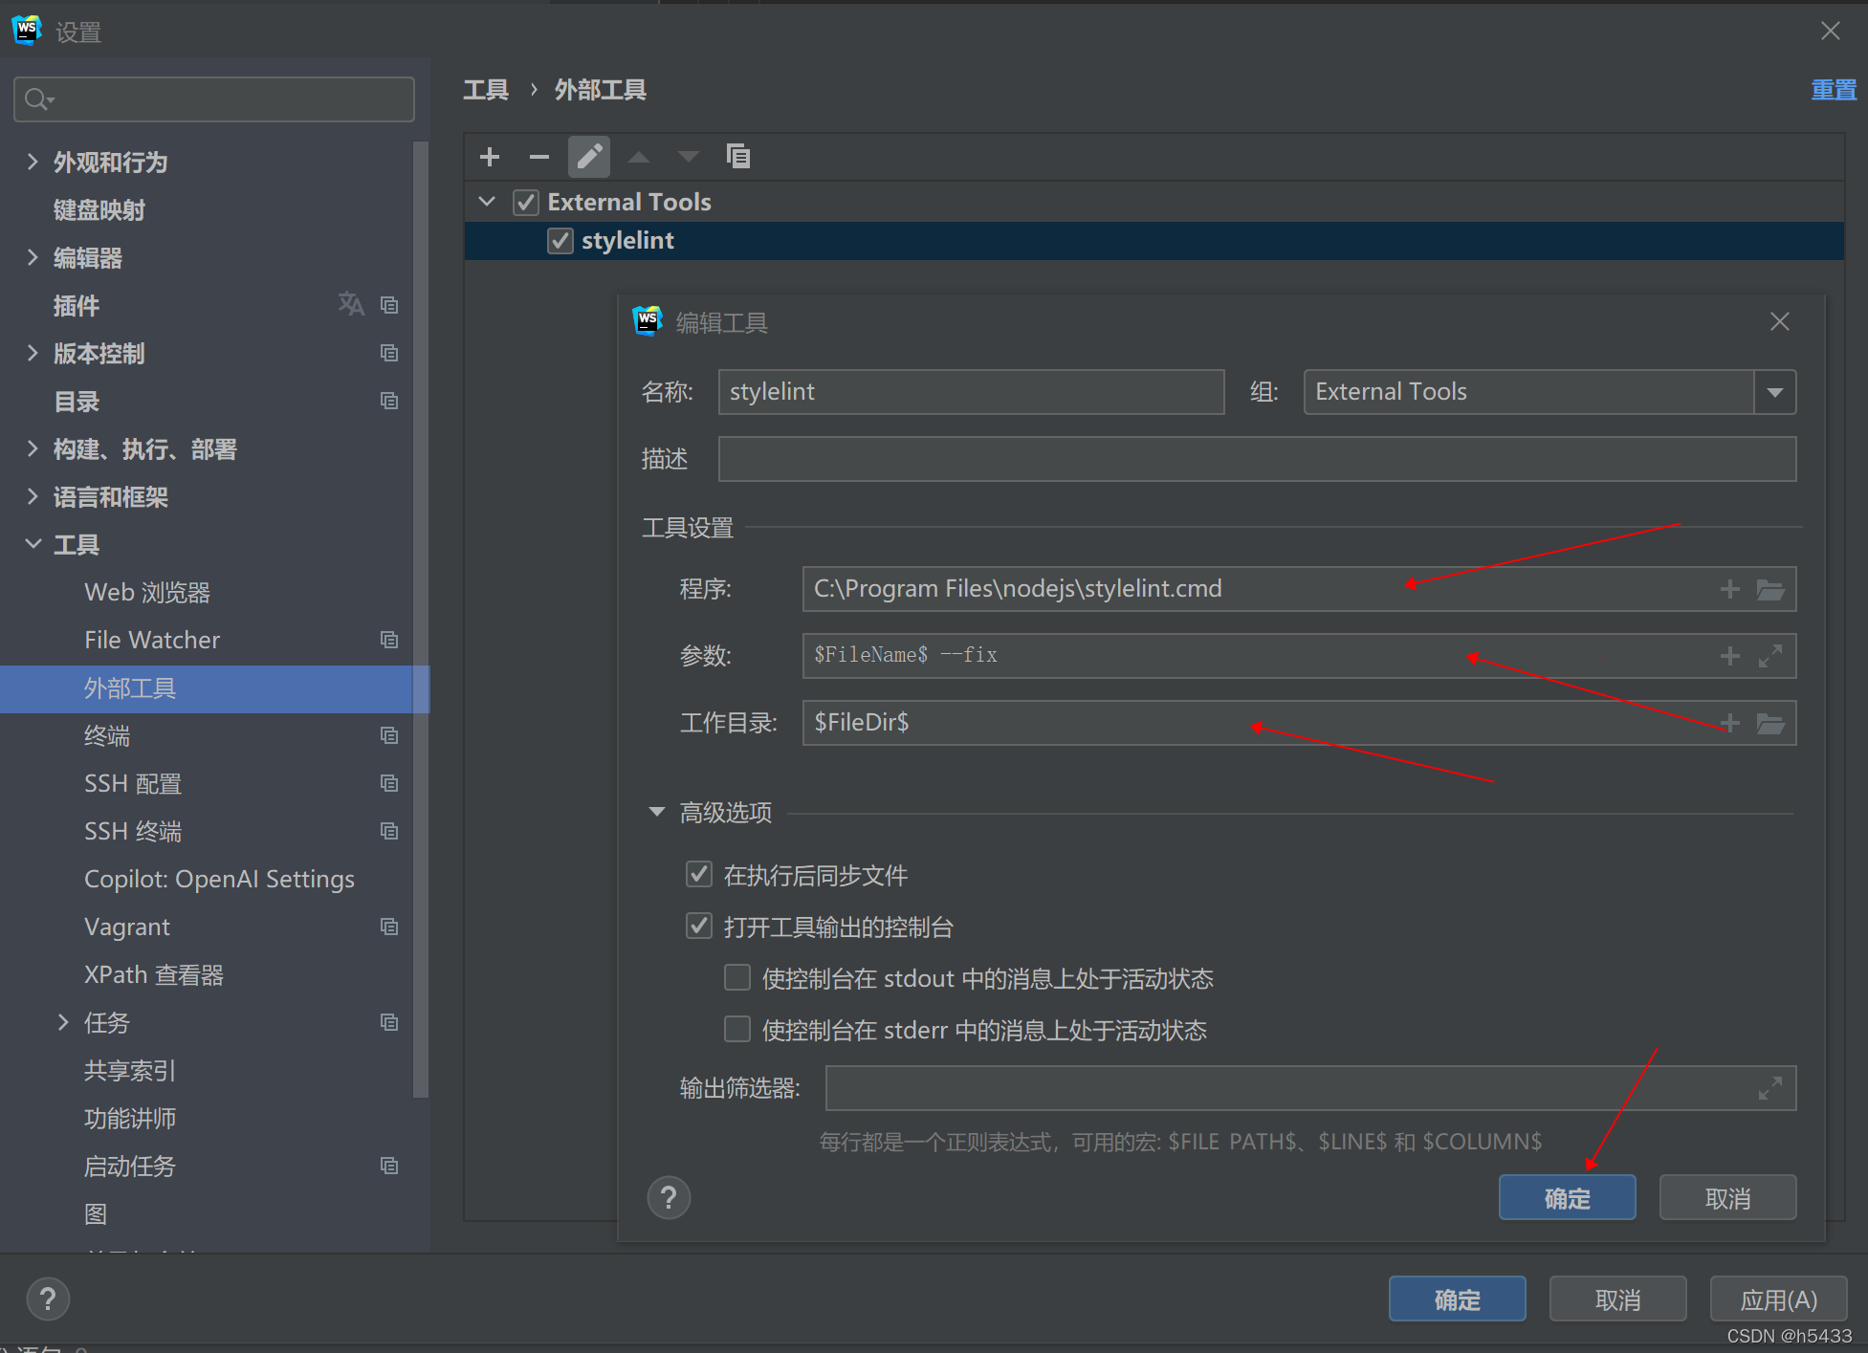Open folder browser for program path

coord(1770,589)
